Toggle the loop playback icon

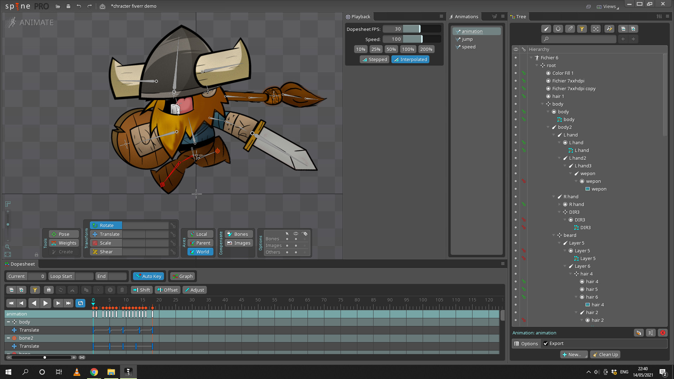80,303
